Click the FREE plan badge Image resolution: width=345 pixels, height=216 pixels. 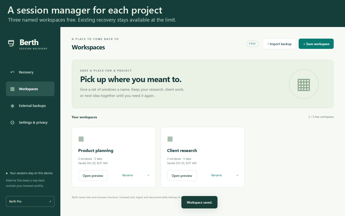coord(252,44)
